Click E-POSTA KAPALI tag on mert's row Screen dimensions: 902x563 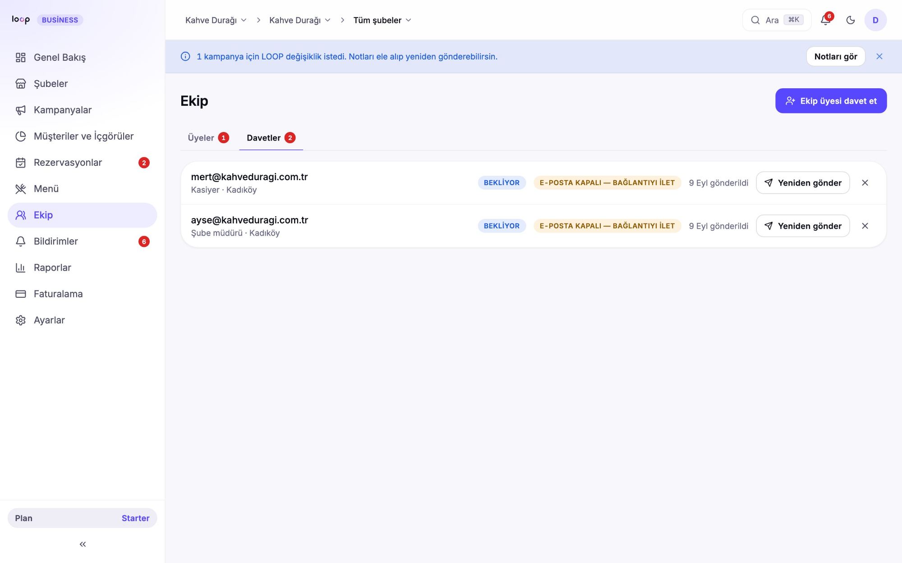click(x=607, y=183)
